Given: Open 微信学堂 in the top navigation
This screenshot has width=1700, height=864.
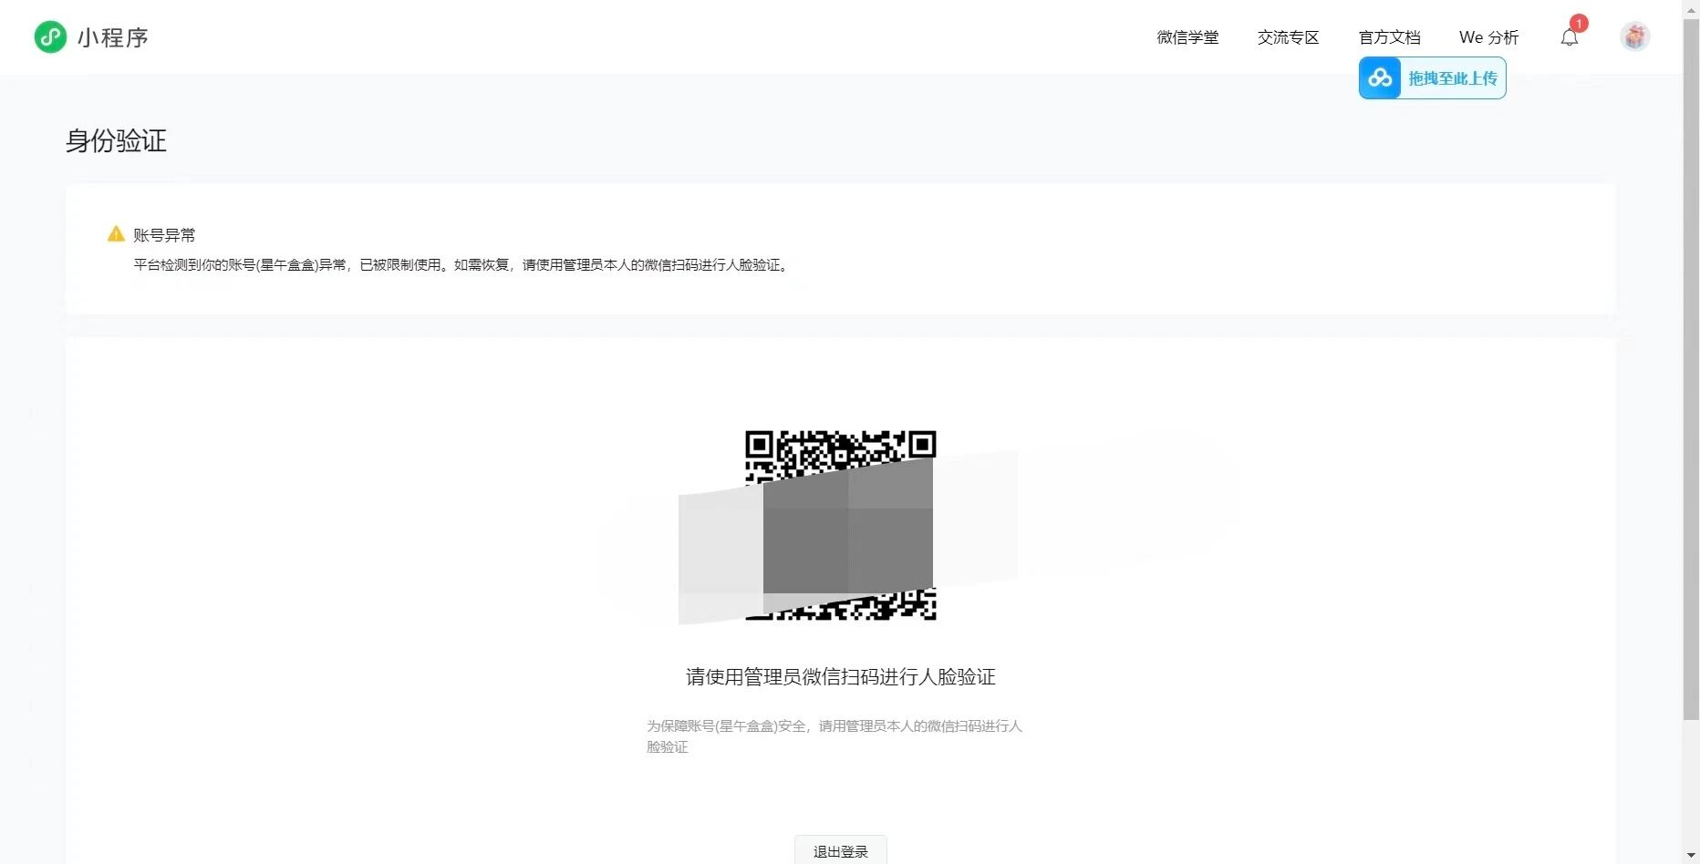Looking at the screenshot, I should [x=1187, y=37].
